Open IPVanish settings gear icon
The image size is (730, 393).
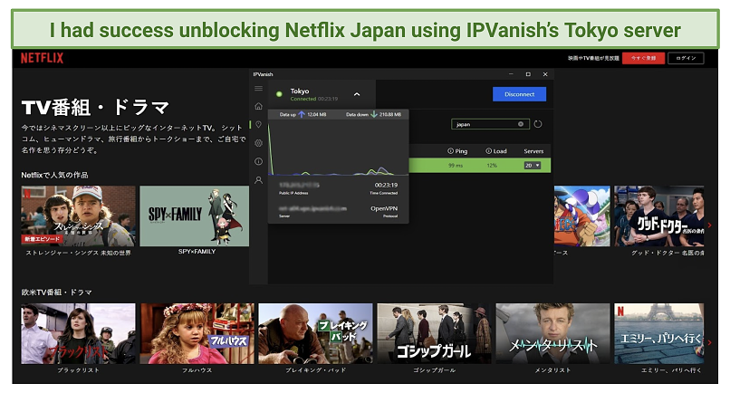258,143
